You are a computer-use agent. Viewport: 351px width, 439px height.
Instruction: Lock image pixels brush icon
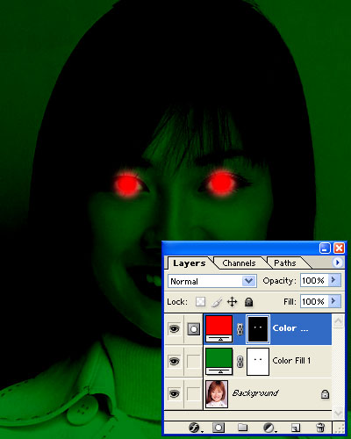(217, 302)
